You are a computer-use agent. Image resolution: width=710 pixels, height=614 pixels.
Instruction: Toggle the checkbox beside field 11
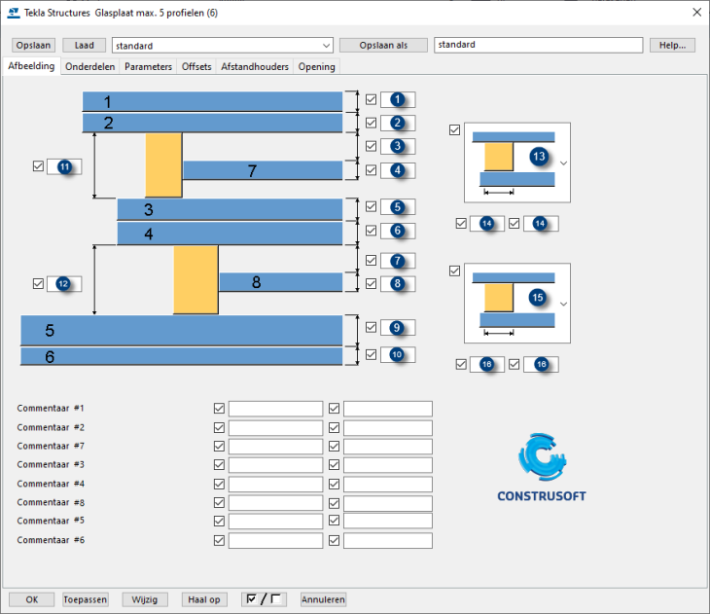(x=38, y=166)
